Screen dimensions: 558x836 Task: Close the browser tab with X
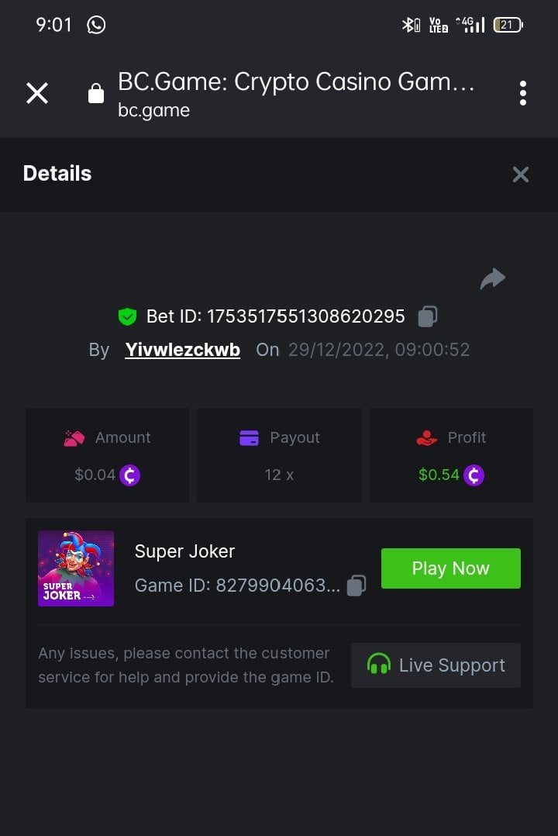37,94
